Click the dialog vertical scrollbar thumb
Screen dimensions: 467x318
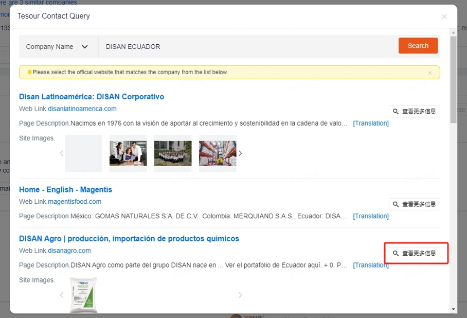453,80
